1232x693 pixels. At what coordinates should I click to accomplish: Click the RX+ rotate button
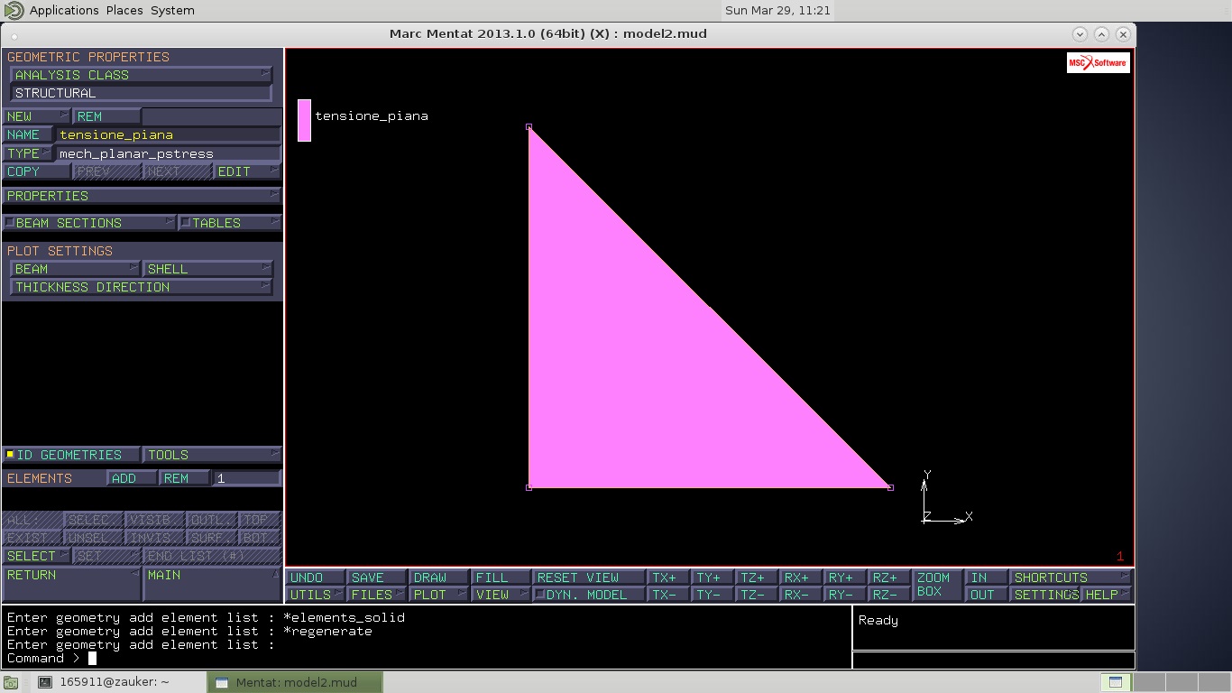tap(801, 577)
